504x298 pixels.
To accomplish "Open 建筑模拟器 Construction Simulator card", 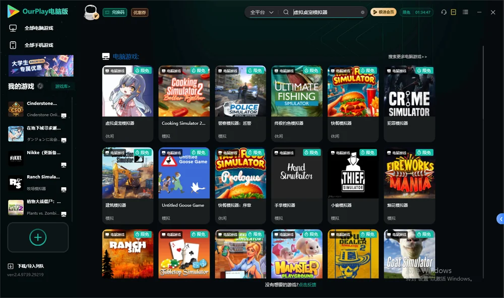I will (x=128, y=186).
